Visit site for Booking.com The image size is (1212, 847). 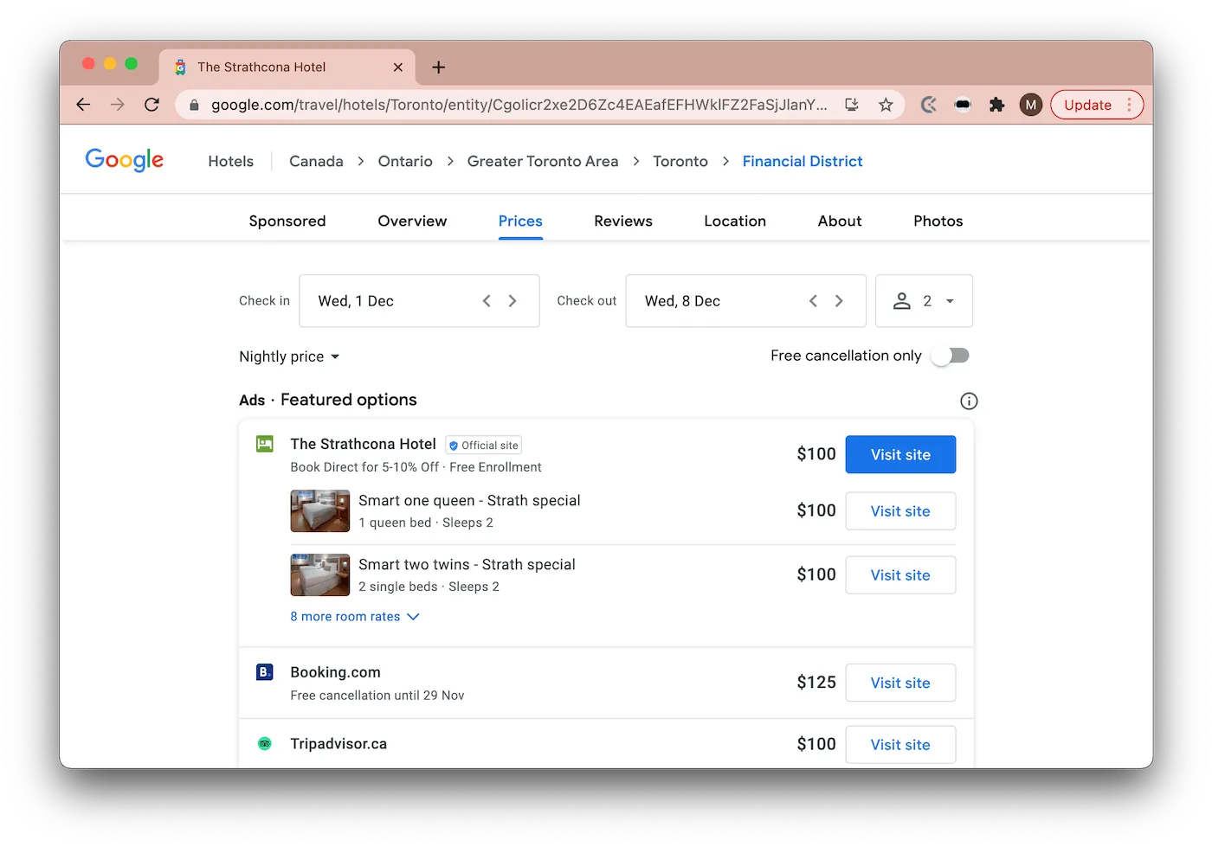pyautogui.click(x=900, y=683)
